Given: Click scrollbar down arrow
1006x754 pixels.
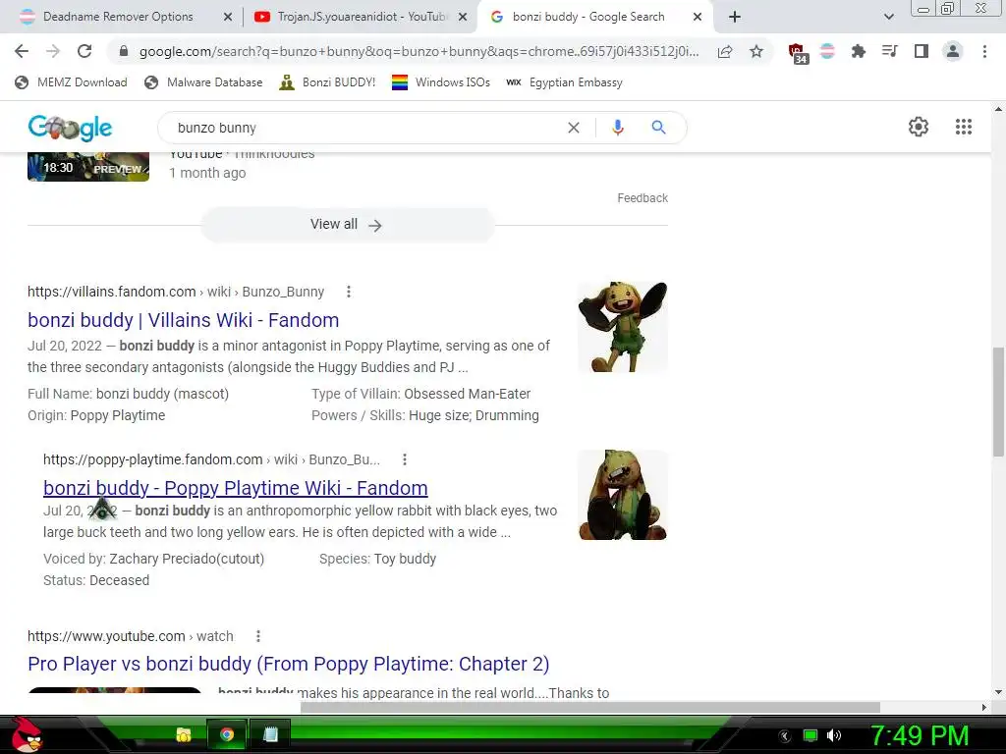Looking at the screenshot, I should pos(998,692).
